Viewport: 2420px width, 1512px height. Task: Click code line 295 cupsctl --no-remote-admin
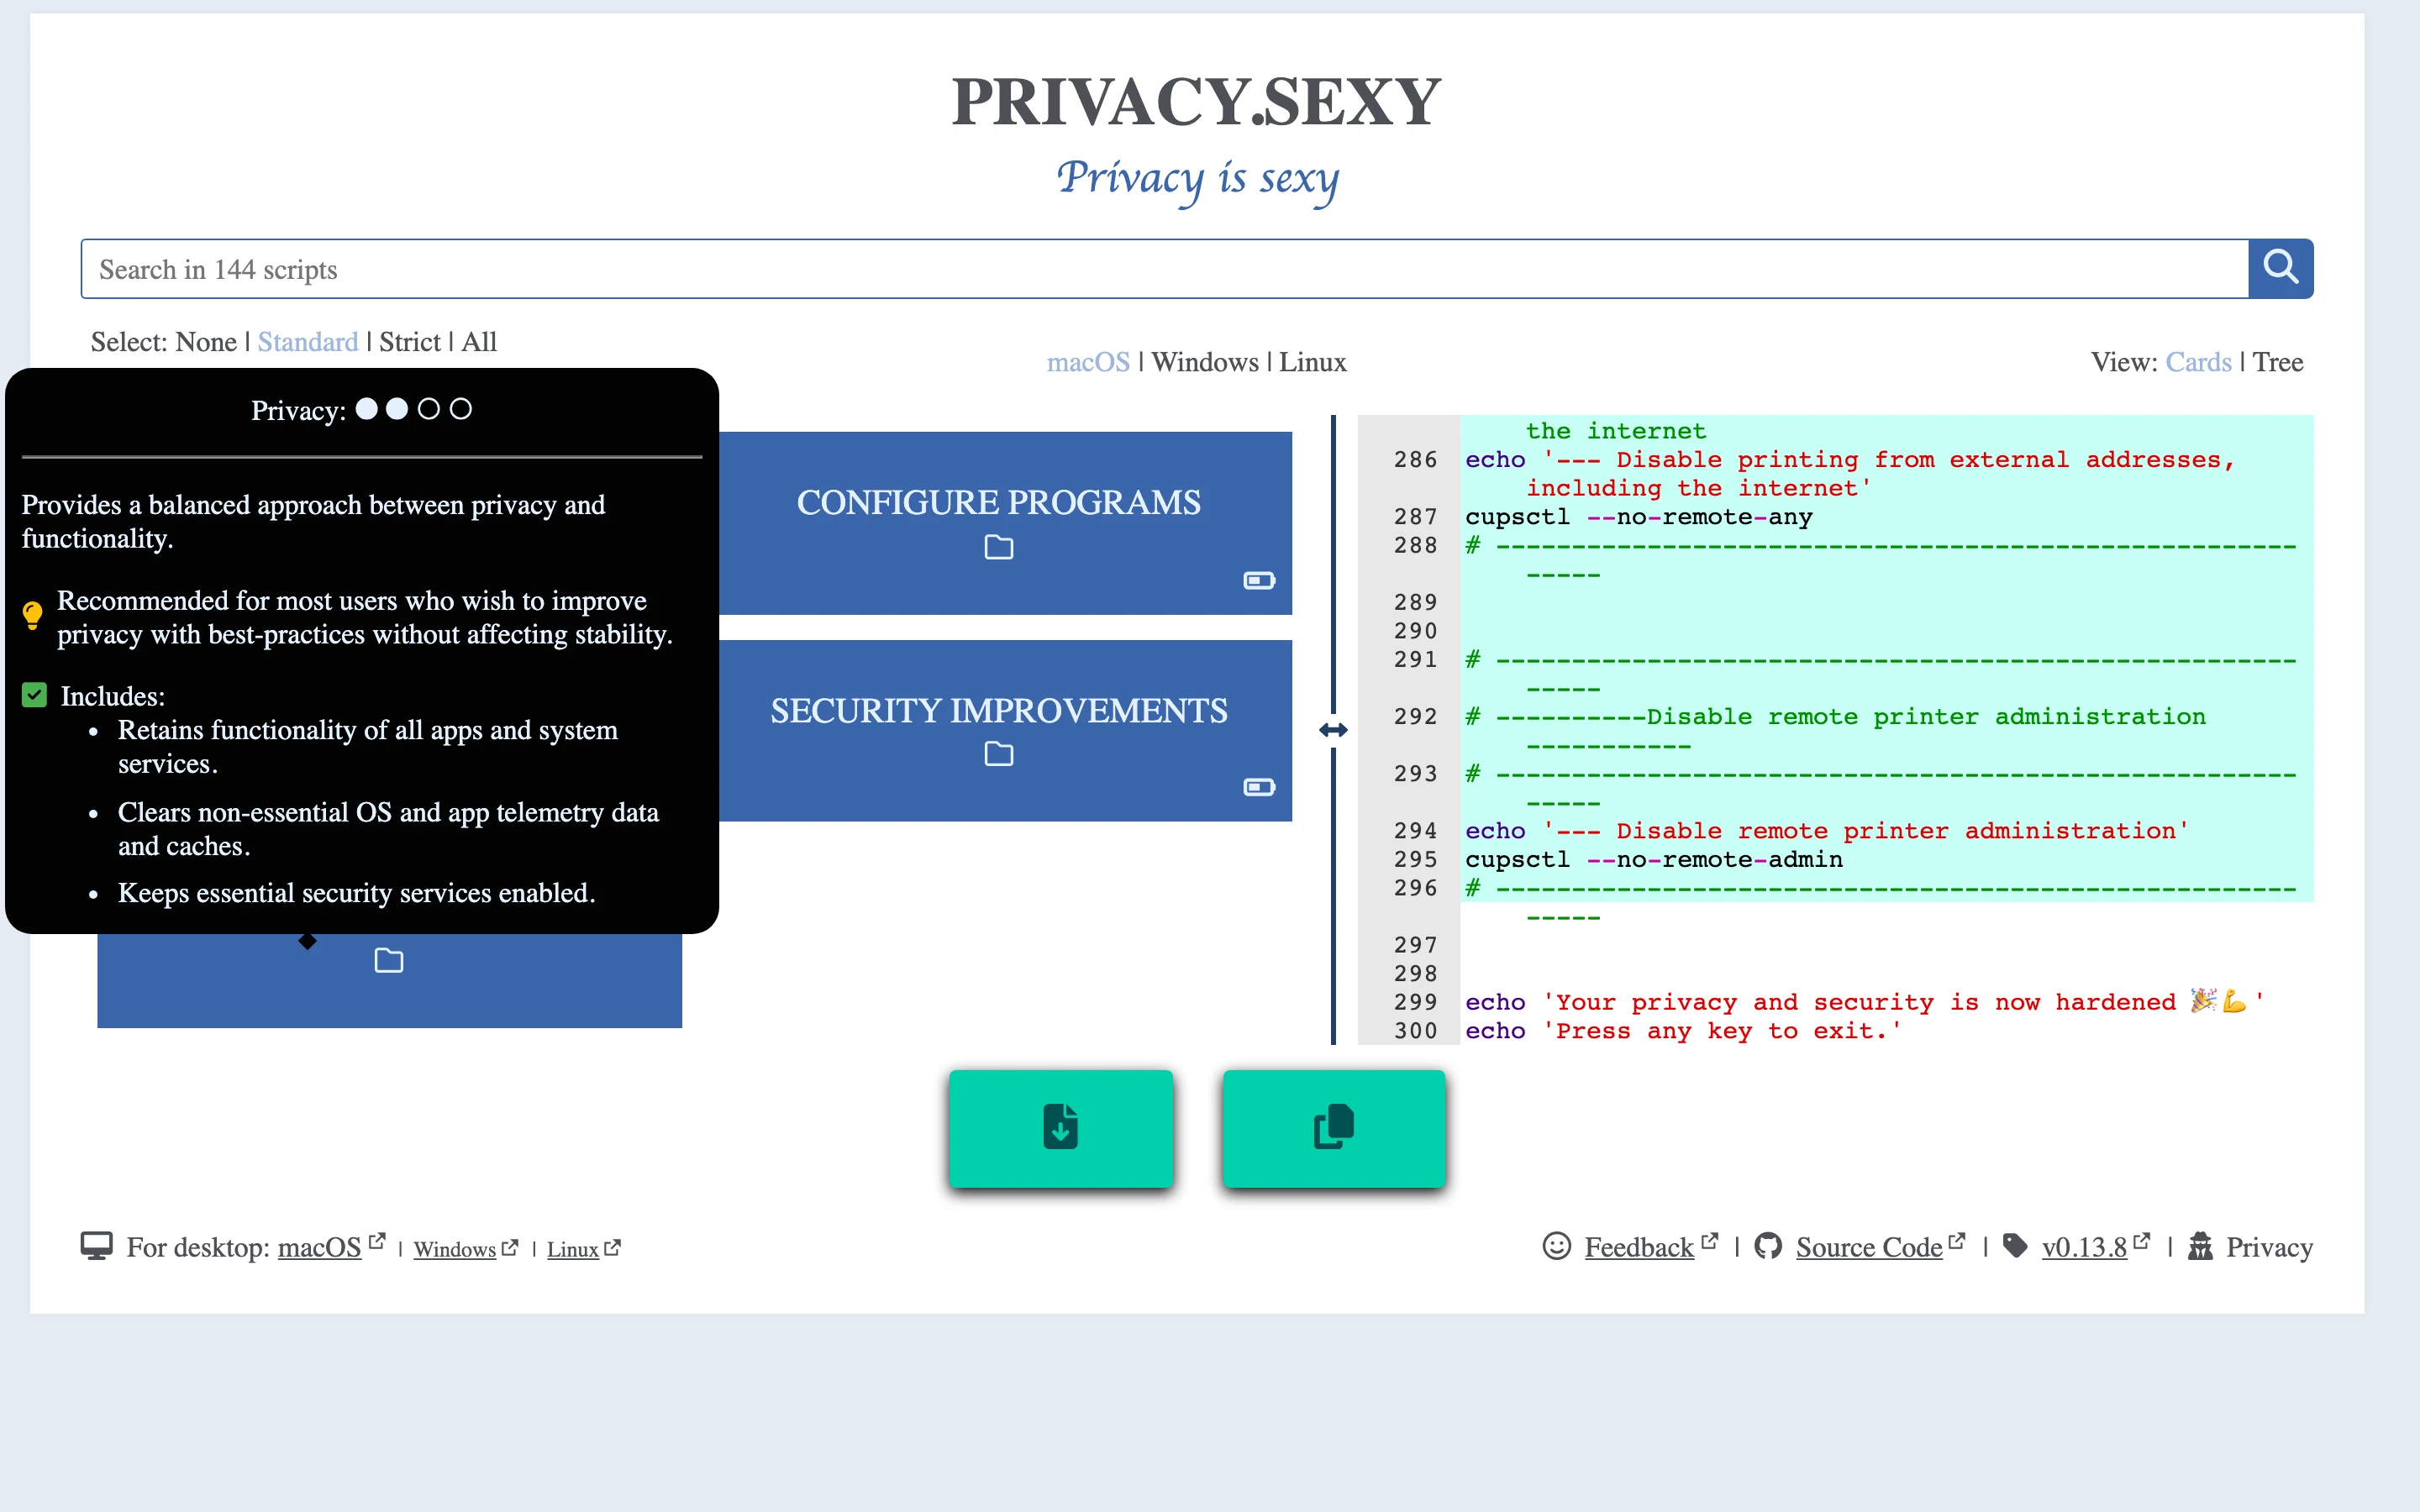tap(1653, 860)
